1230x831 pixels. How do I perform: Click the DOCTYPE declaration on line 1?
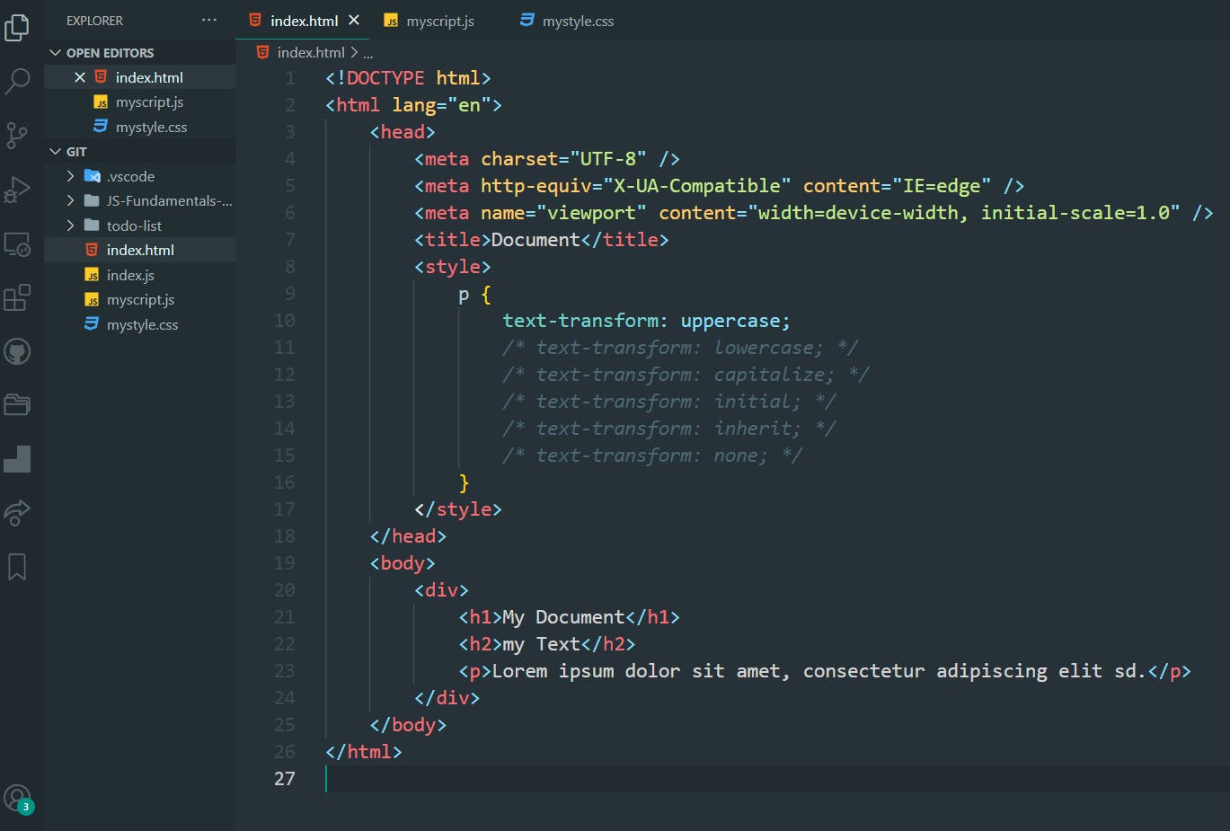coord(408,78)
